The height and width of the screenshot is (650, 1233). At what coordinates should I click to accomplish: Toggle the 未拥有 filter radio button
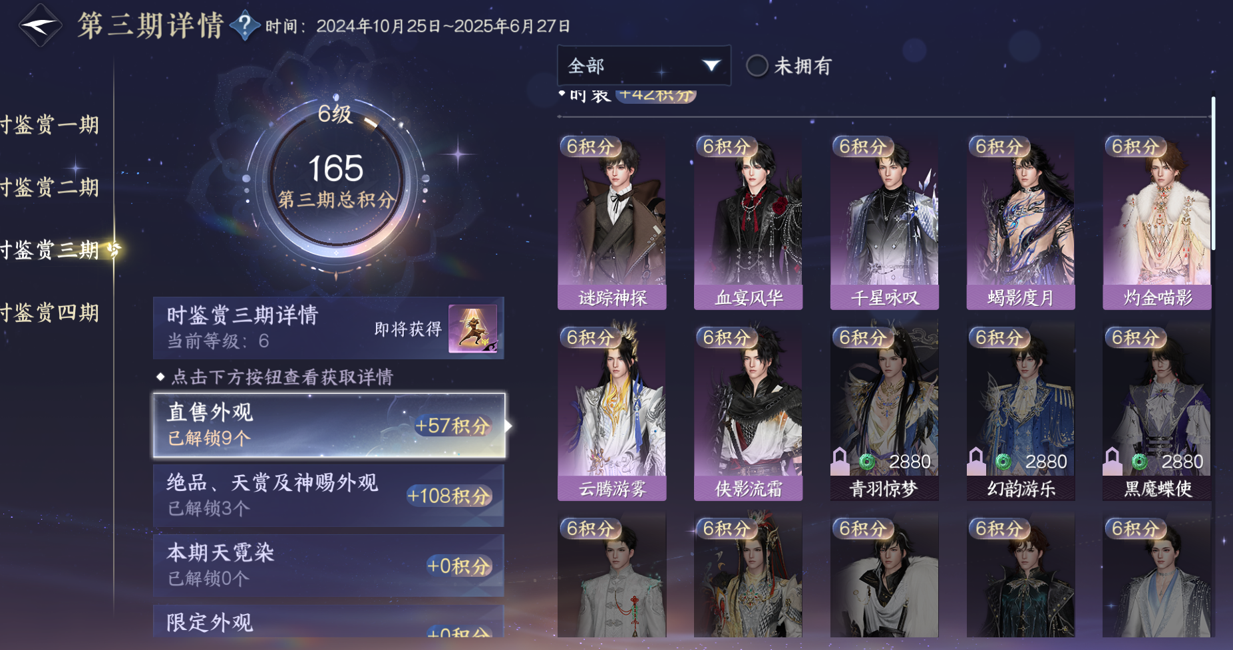(x=757, y=65)
